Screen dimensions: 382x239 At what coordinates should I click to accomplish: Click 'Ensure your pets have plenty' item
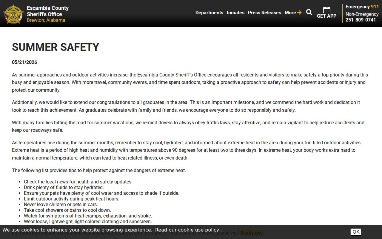[x=101, y=193]
